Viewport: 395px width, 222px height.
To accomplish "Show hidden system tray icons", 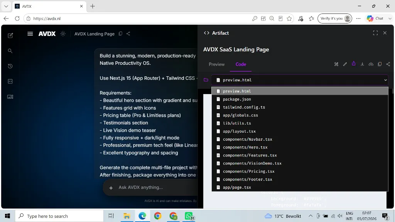I will tap(311, 216).
